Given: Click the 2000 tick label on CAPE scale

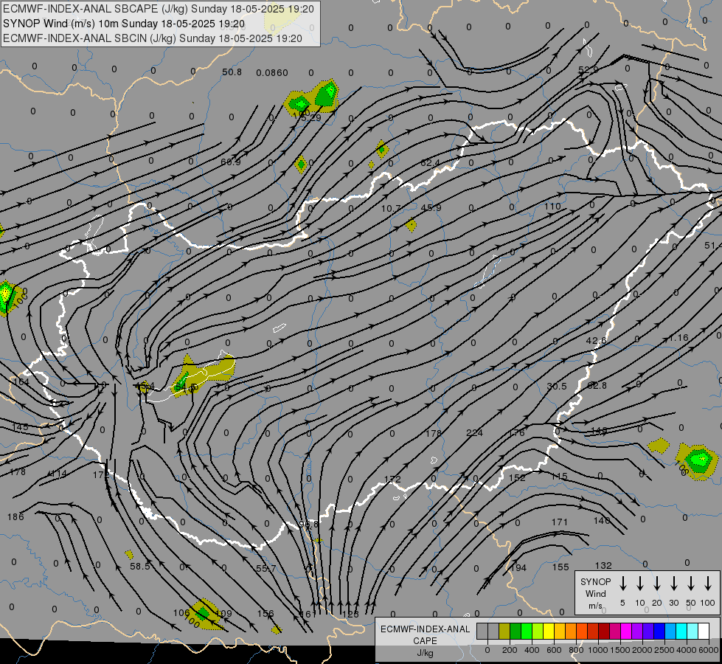Looking at the screenshot, I should (642, 650).
